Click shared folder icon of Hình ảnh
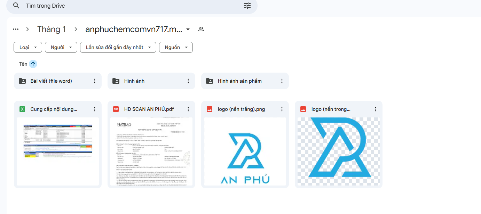The image size is (481, 214). [116, 81]
